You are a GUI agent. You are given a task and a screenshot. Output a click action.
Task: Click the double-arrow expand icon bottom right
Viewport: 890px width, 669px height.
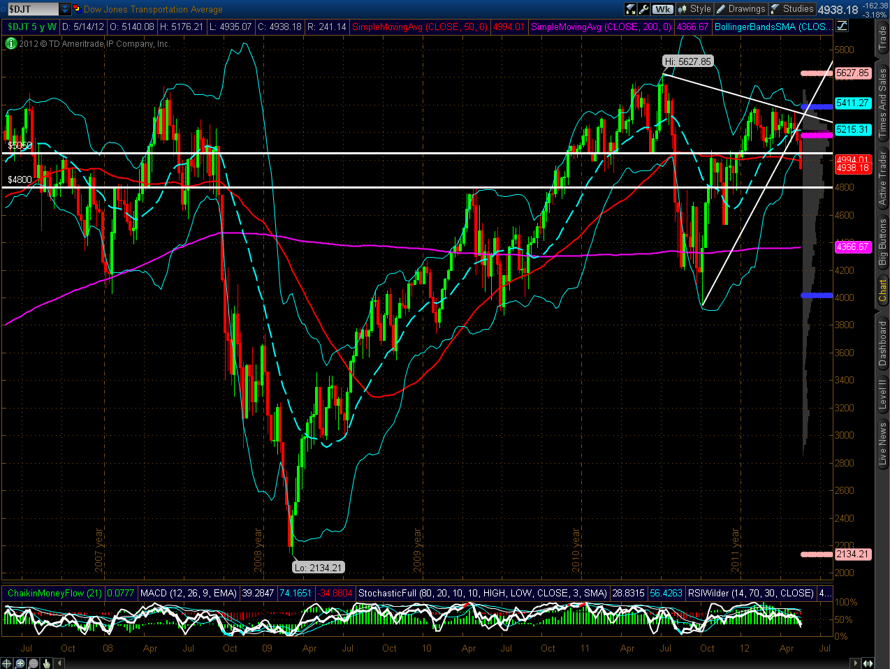868,663
